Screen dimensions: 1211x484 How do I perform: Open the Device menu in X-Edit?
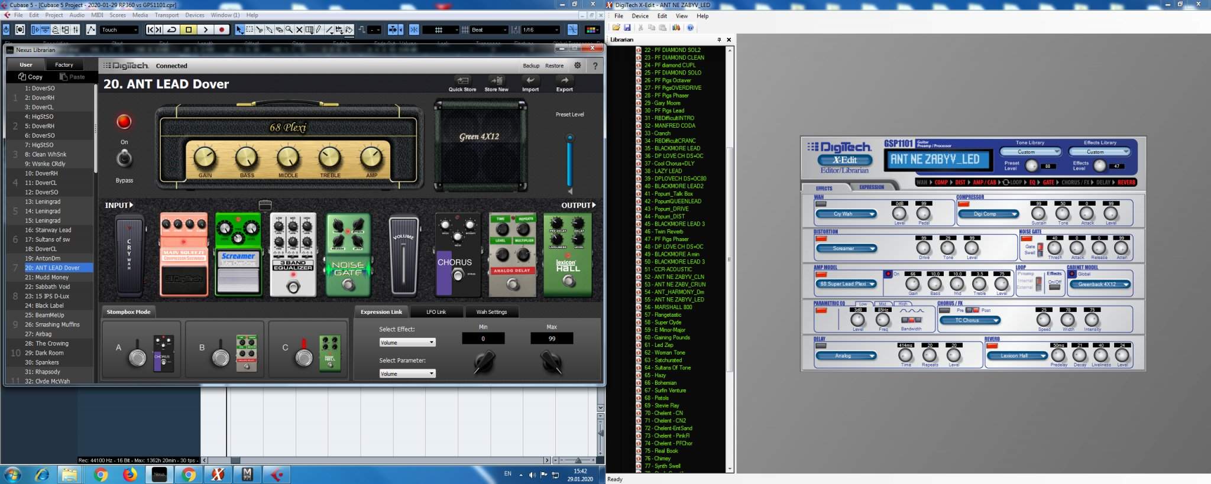pos(640,16)
